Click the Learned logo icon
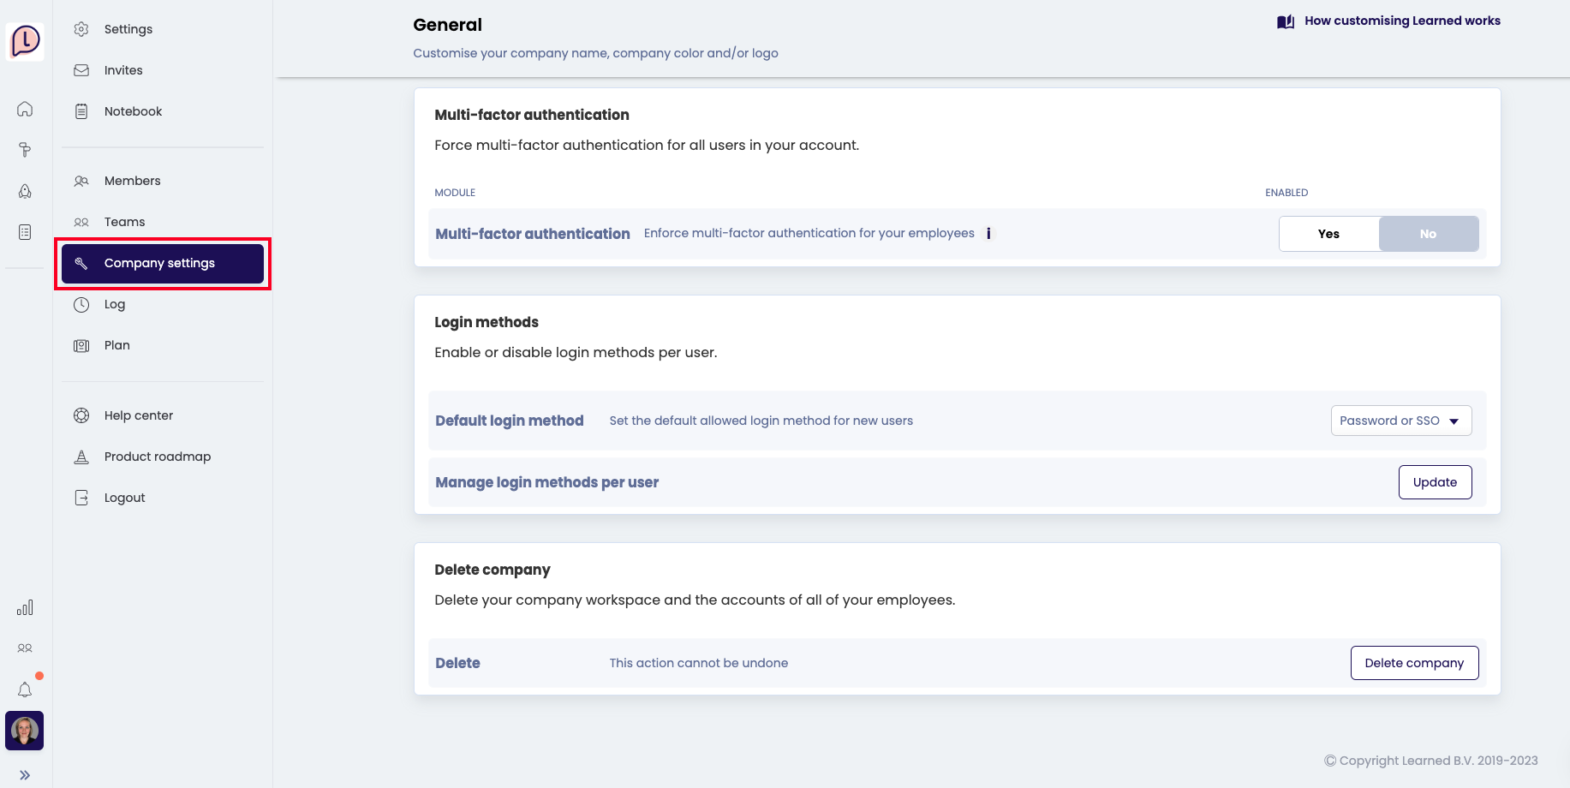The height and width of the screenshot is (788, 1570). coord(25,40)
